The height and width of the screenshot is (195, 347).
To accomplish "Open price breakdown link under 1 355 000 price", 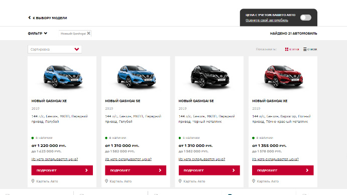I will (276, 159).
